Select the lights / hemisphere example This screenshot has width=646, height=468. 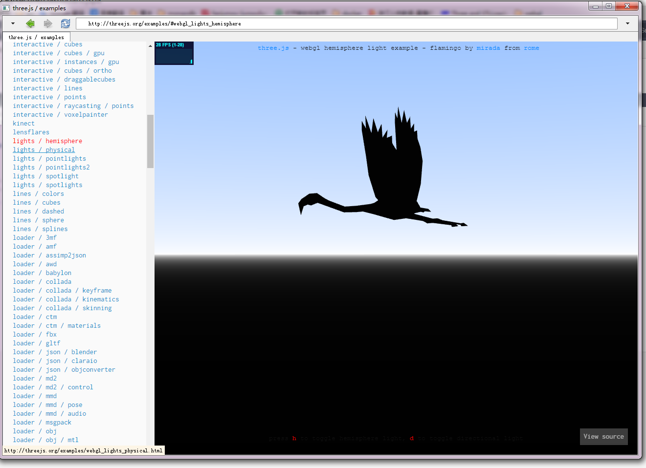pyautogui.click(x=47, y=141)
